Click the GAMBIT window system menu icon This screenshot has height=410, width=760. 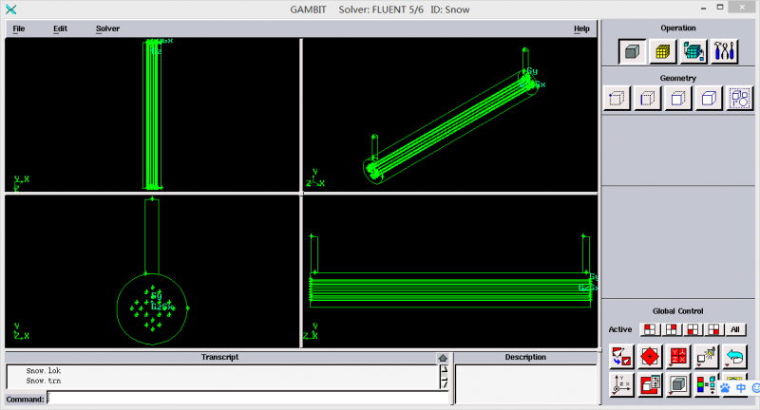(10, 9)
